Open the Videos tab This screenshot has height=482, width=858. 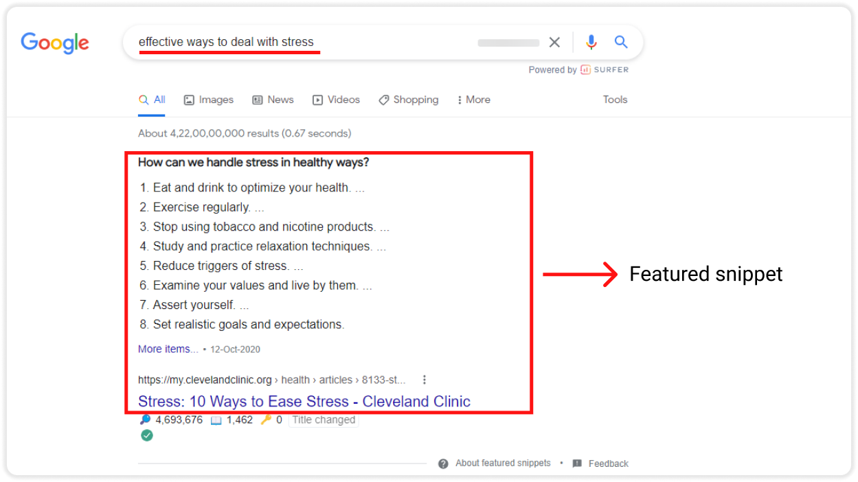[x=336, y=100]
